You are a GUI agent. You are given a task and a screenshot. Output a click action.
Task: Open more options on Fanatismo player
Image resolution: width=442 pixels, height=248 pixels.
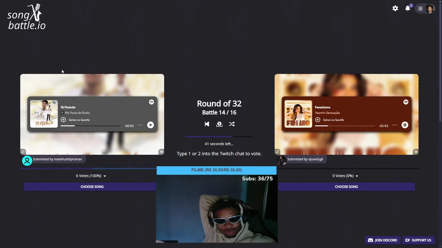(395, 125)
